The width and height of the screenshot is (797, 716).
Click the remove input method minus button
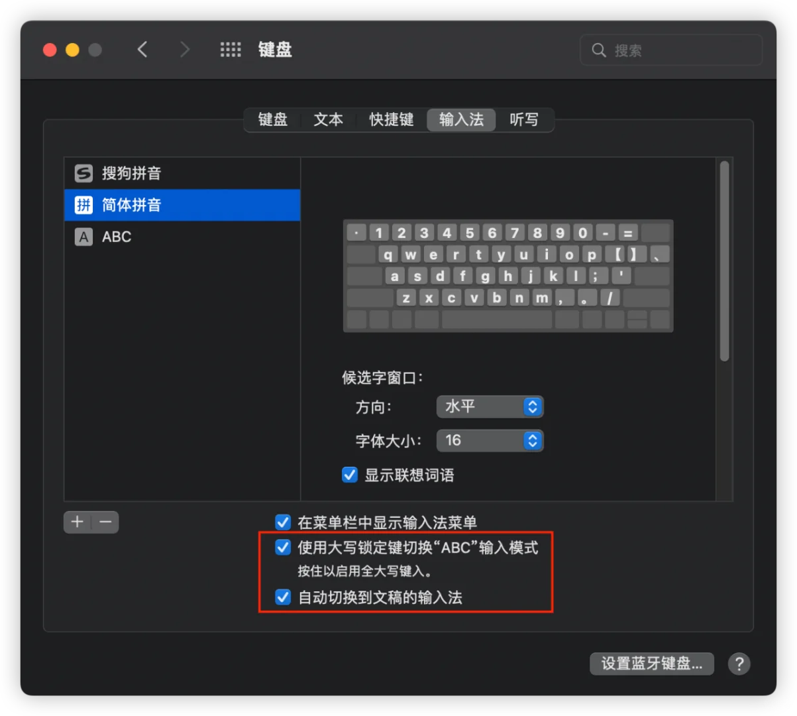[104, 522]
